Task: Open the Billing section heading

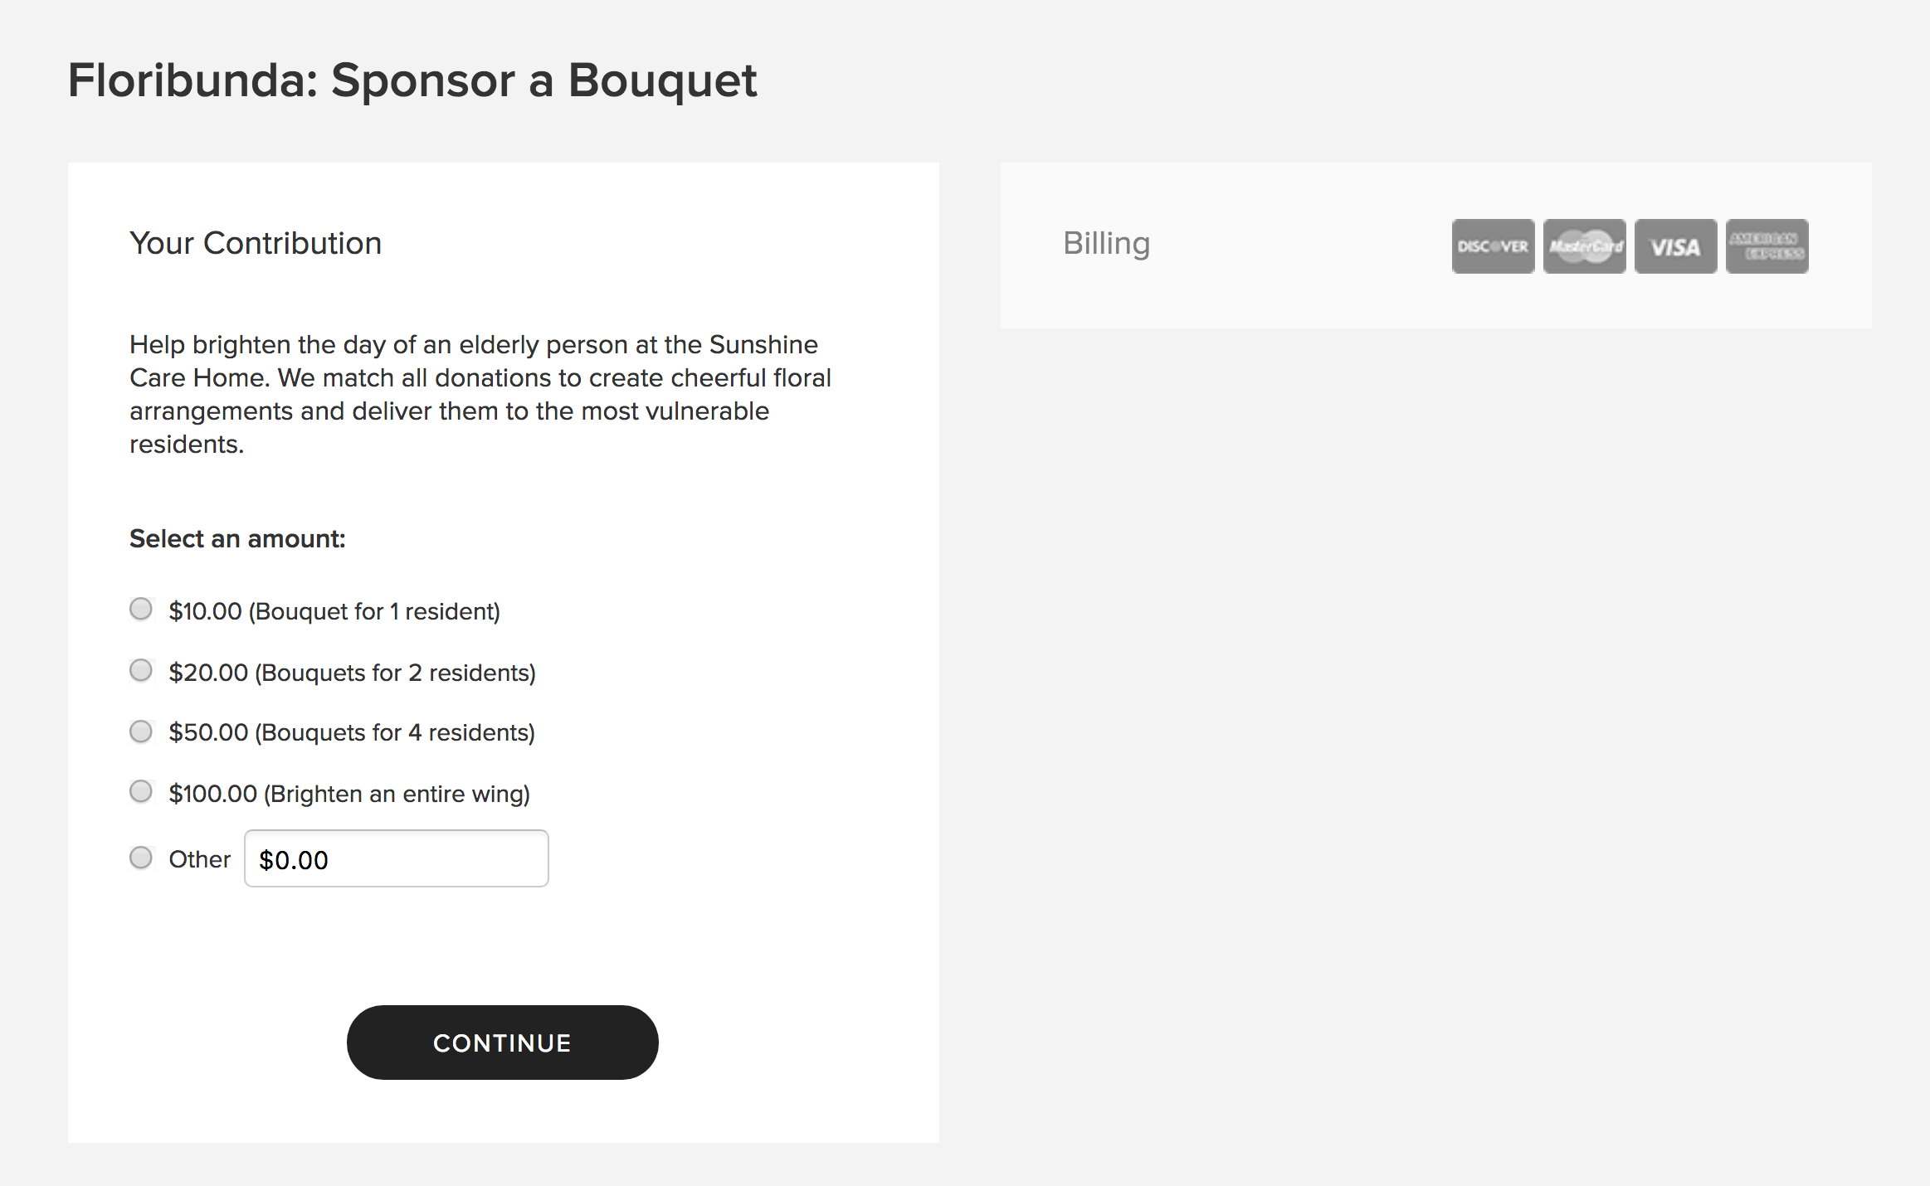Action: point(1107,244)
